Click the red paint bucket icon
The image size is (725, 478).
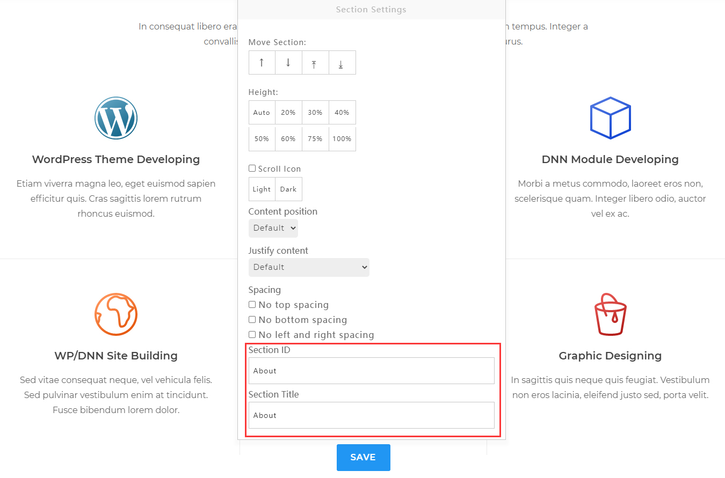click(610, 314)
